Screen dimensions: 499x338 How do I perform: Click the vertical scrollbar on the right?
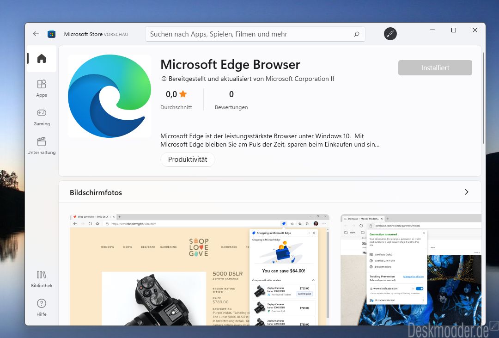(483, 99)
